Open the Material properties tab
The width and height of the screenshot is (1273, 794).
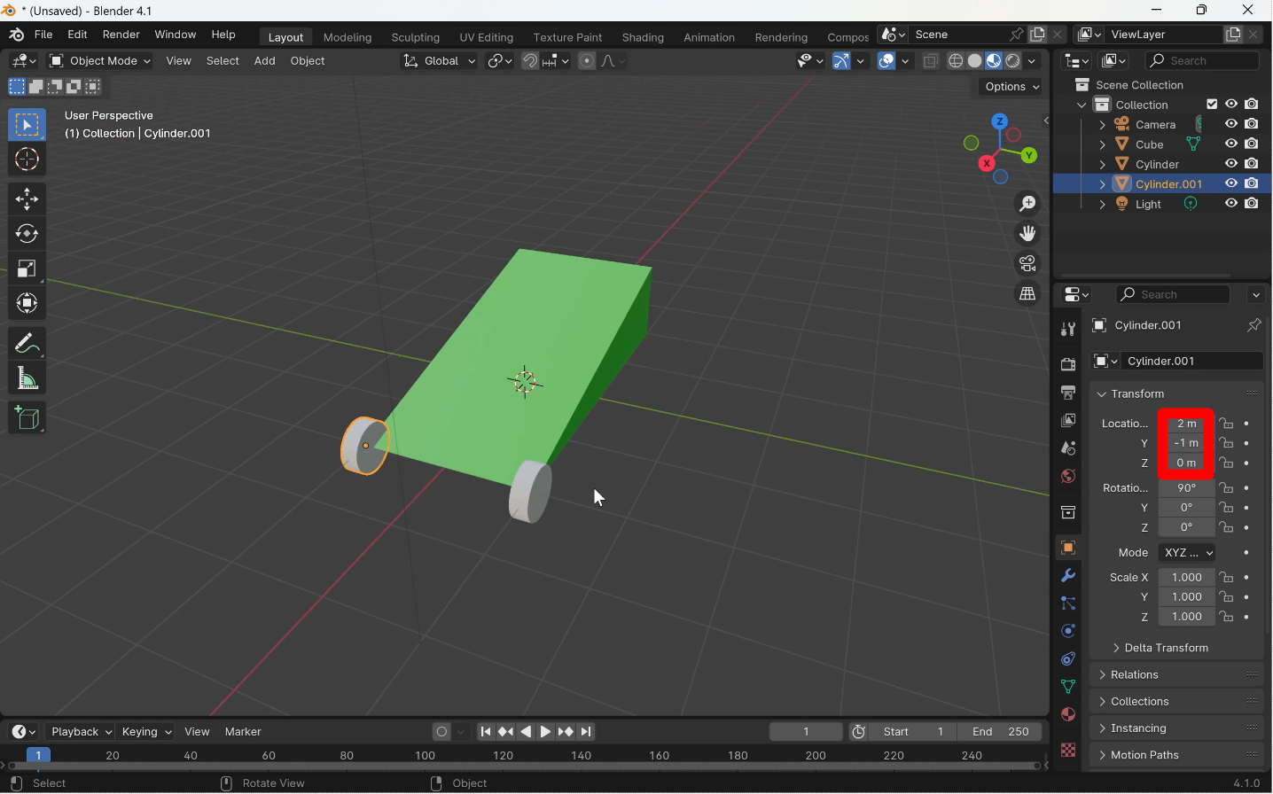point(1068,715)
